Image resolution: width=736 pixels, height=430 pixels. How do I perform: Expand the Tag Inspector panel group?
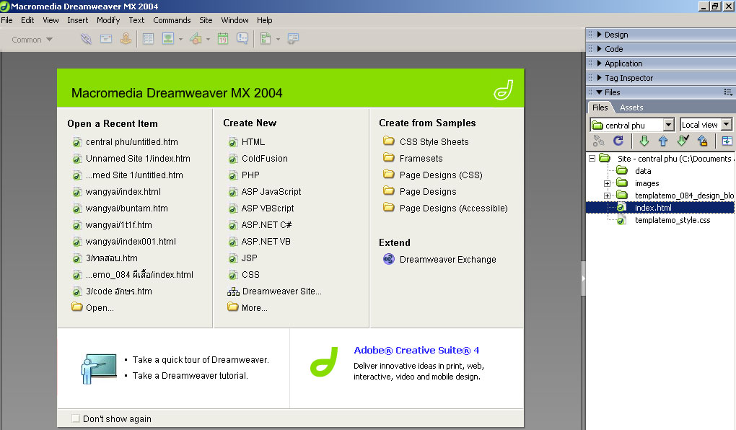[599, 78]
